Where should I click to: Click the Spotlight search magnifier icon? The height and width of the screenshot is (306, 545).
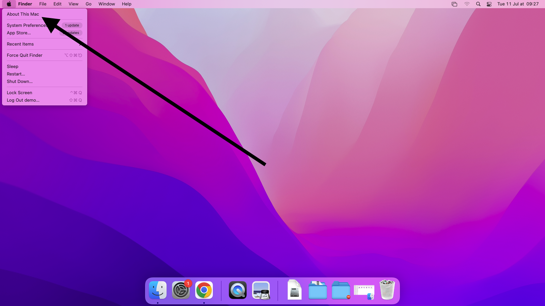[478, 4]
